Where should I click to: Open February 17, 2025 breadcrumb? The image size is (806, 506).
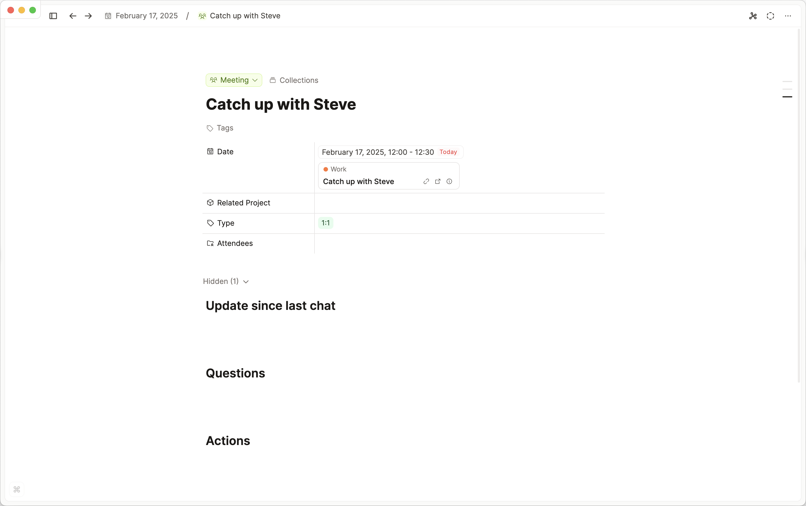(142, 16)
